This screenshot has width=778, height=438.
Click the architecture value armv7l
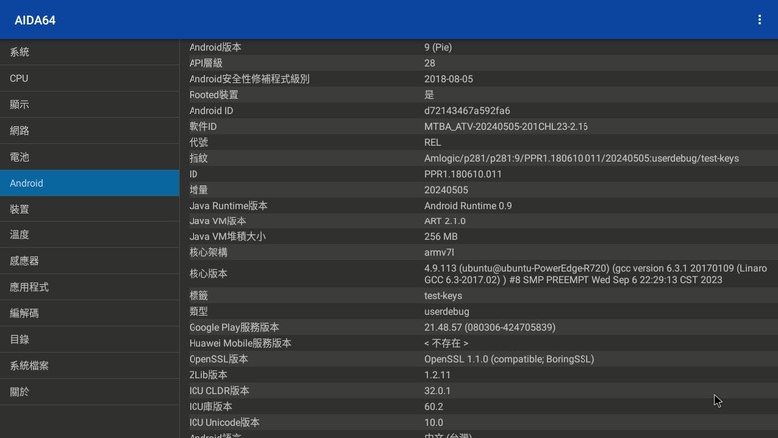tap(439, 253)
